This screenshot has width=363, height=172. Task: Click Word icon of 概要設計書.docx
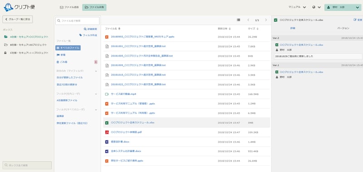pos(107,142)
